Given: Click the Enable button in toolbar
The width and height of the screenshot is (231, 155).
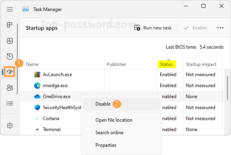Looking at the screenshot, I should click(x=195, y=28).
